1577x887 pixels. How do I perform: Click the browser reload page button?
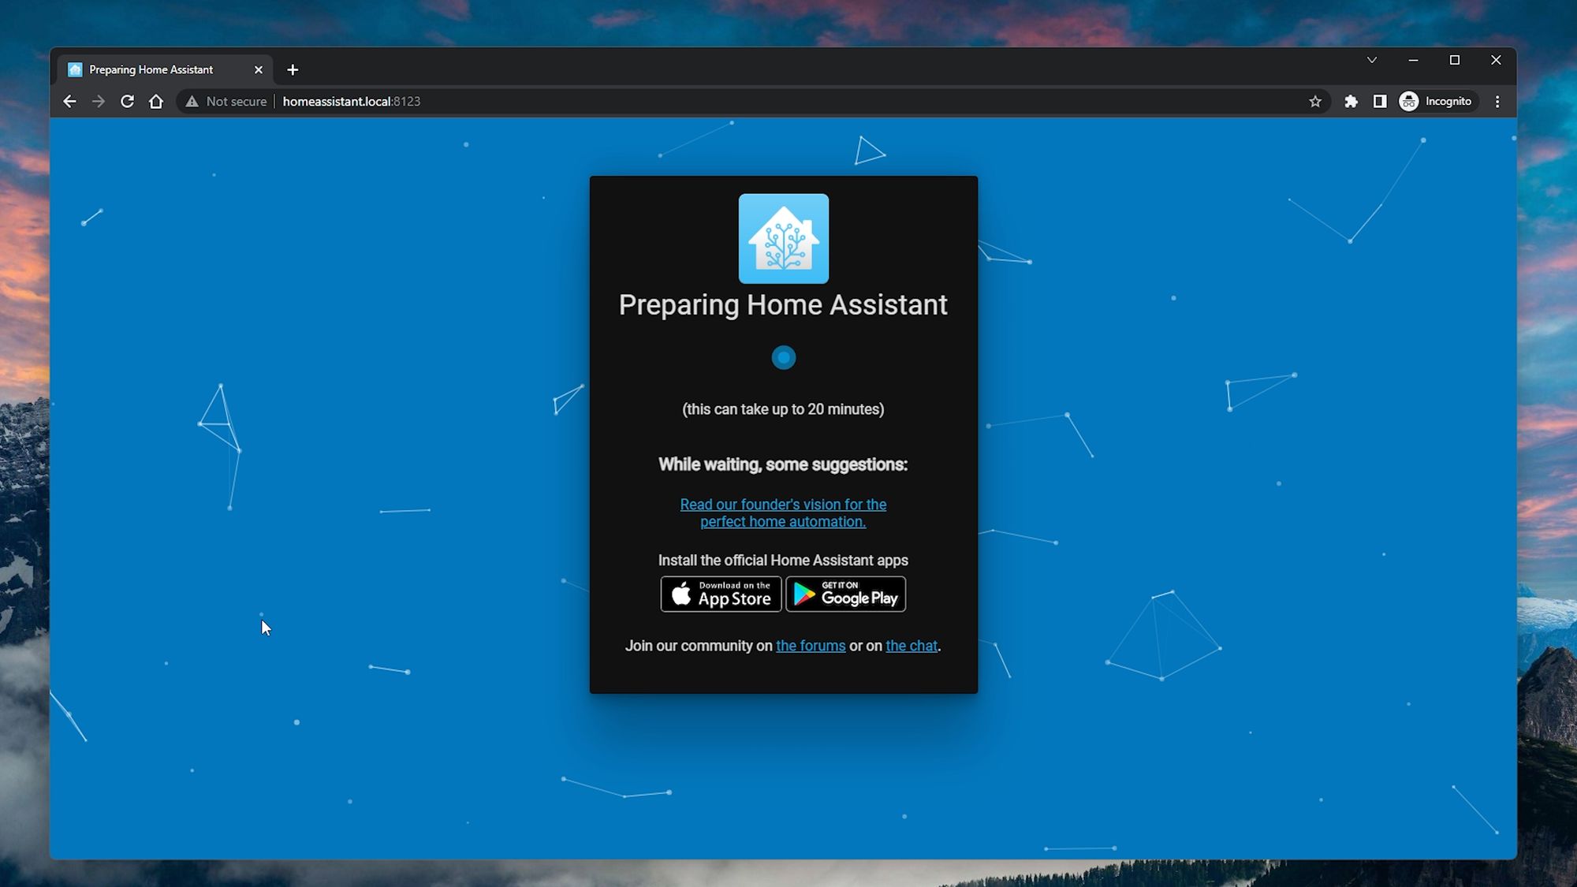(x=127, y=101)
